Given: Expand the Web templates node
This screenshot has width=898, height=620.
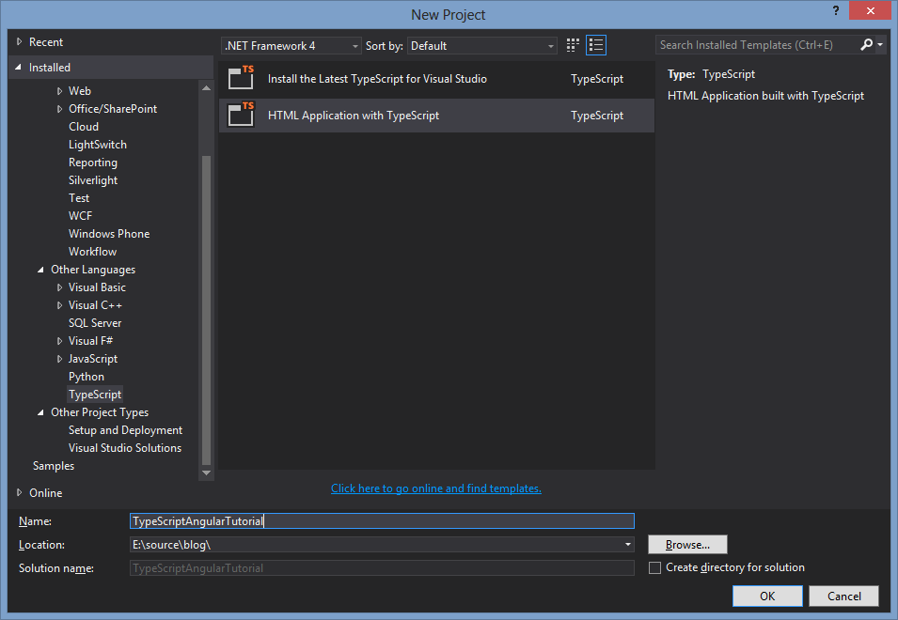Looking at the screenshot, I should point(60,90).
